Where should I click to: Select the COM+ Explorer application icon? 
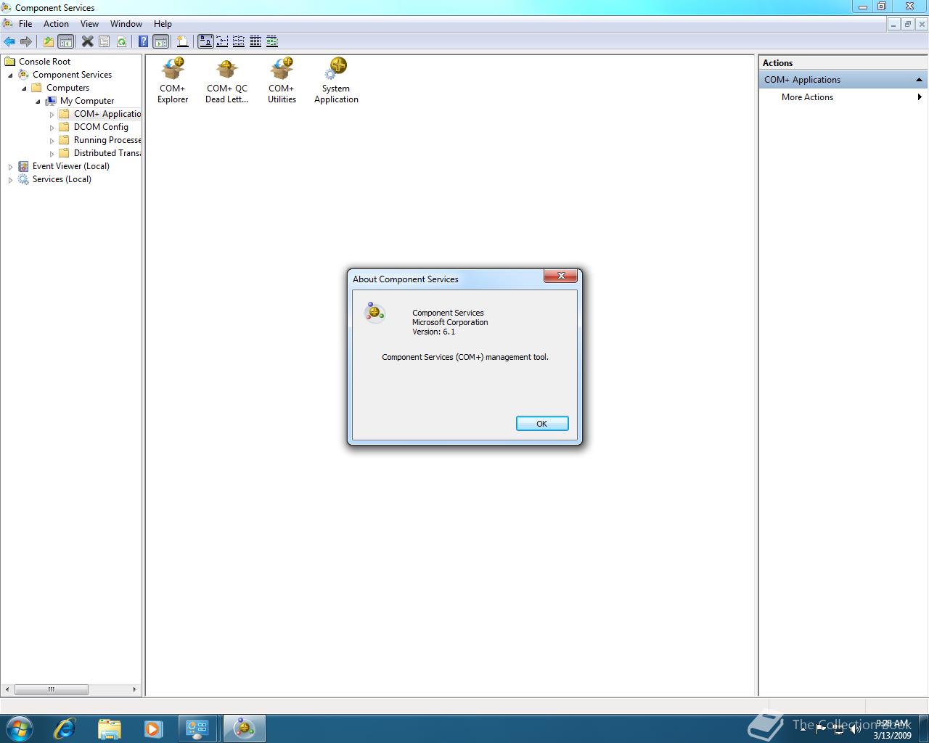click(173, 81)
